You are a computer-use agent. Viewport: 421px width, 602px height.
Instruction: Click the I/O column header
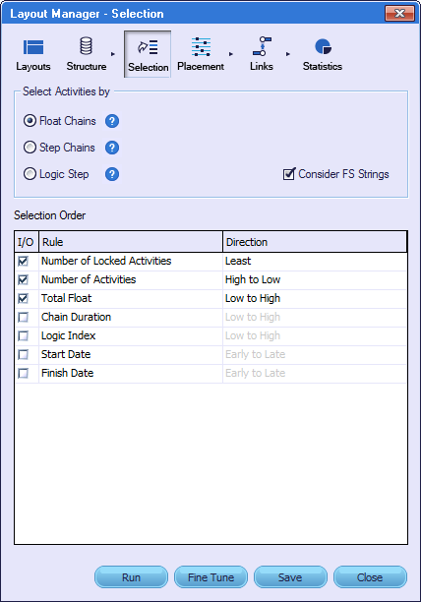click(27, 242)
